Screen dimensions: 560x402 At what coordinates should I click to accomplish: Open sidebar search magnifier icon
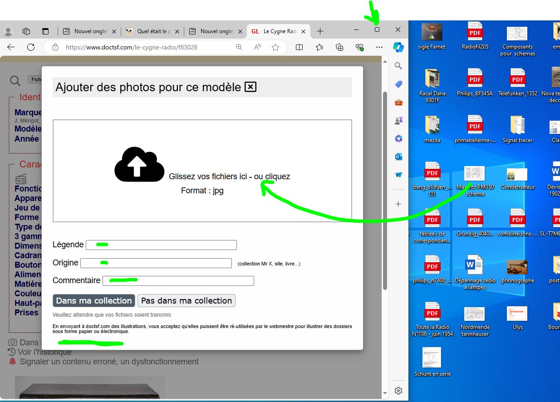[398, 66]
